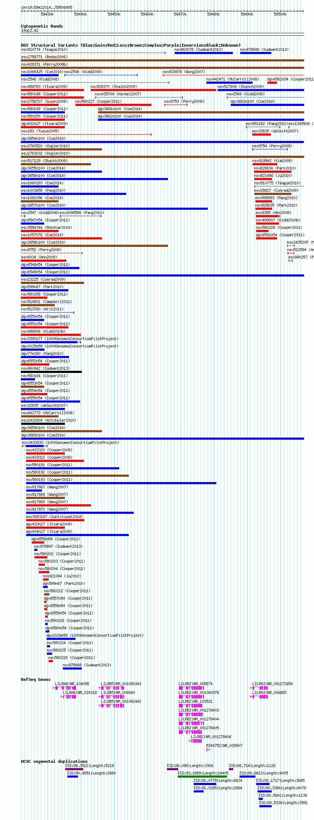
Task: Click esv33839 (deSmith2007) label
Action: point(275,131)
